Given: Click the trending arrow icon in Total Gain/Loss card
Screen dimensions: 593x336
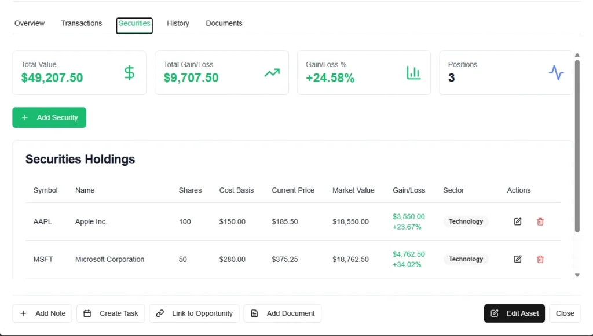Looking at the screenshot, I should pyautogui.click(x=272, y=73).
